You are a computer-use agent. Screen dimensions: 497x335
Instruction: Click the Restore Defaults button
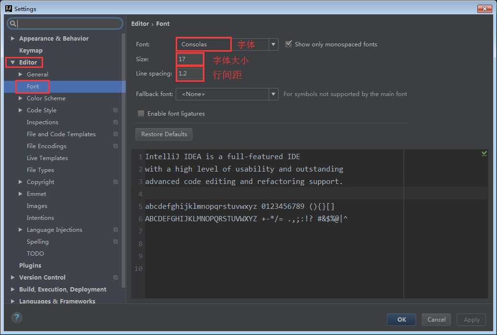tap(164, 134)
